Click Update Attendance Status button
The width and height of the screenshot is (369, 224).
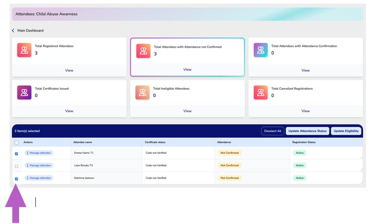[x=307, y=131]
